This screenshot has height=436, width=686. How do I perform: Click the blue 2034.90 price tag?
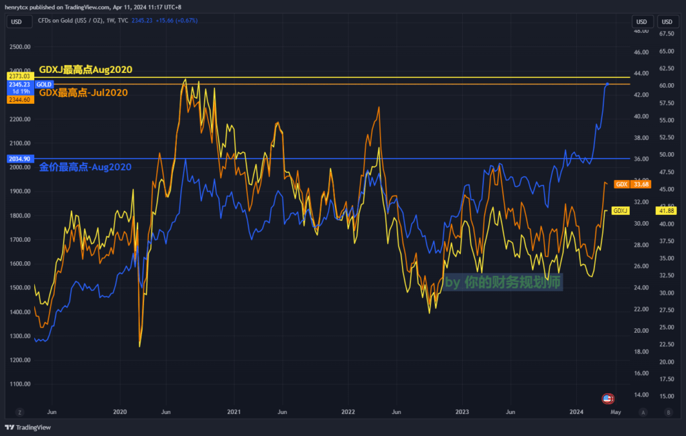(19, 159)
